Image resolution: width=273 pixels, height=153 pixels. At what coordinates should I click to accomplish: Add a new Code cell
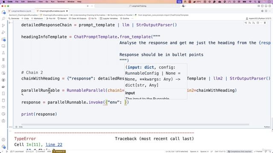[x=25, y=18]
